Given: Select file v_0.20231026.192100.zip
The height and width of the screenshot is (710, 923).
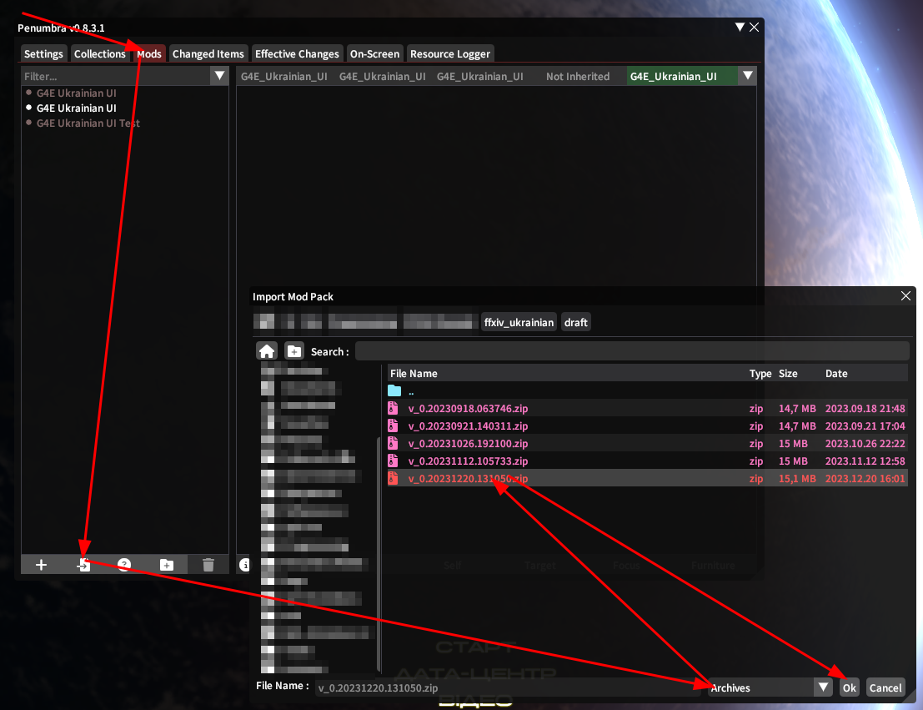Looking at the screenshot, I should [x=647, y=443].
